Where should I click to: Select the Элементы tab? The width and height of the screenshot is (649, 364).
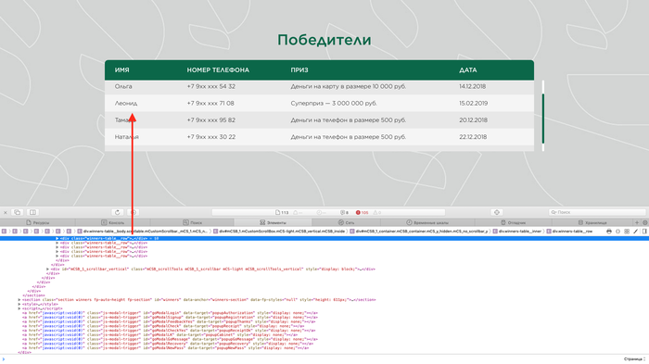click(x=273, y=222)
